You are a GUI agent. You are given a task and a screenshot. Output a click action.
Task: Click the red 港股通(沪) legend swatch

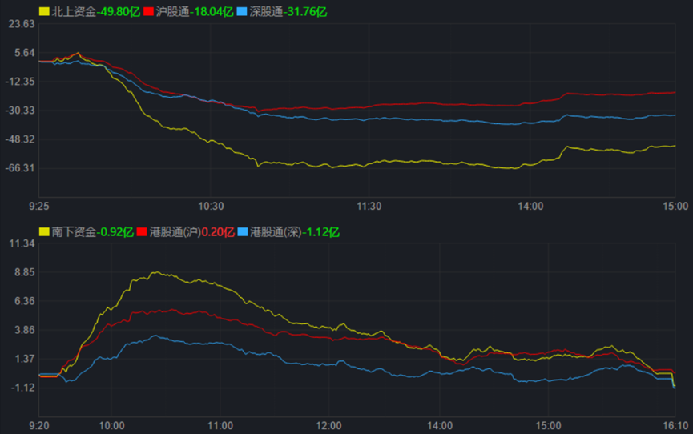tap(143, 232)
